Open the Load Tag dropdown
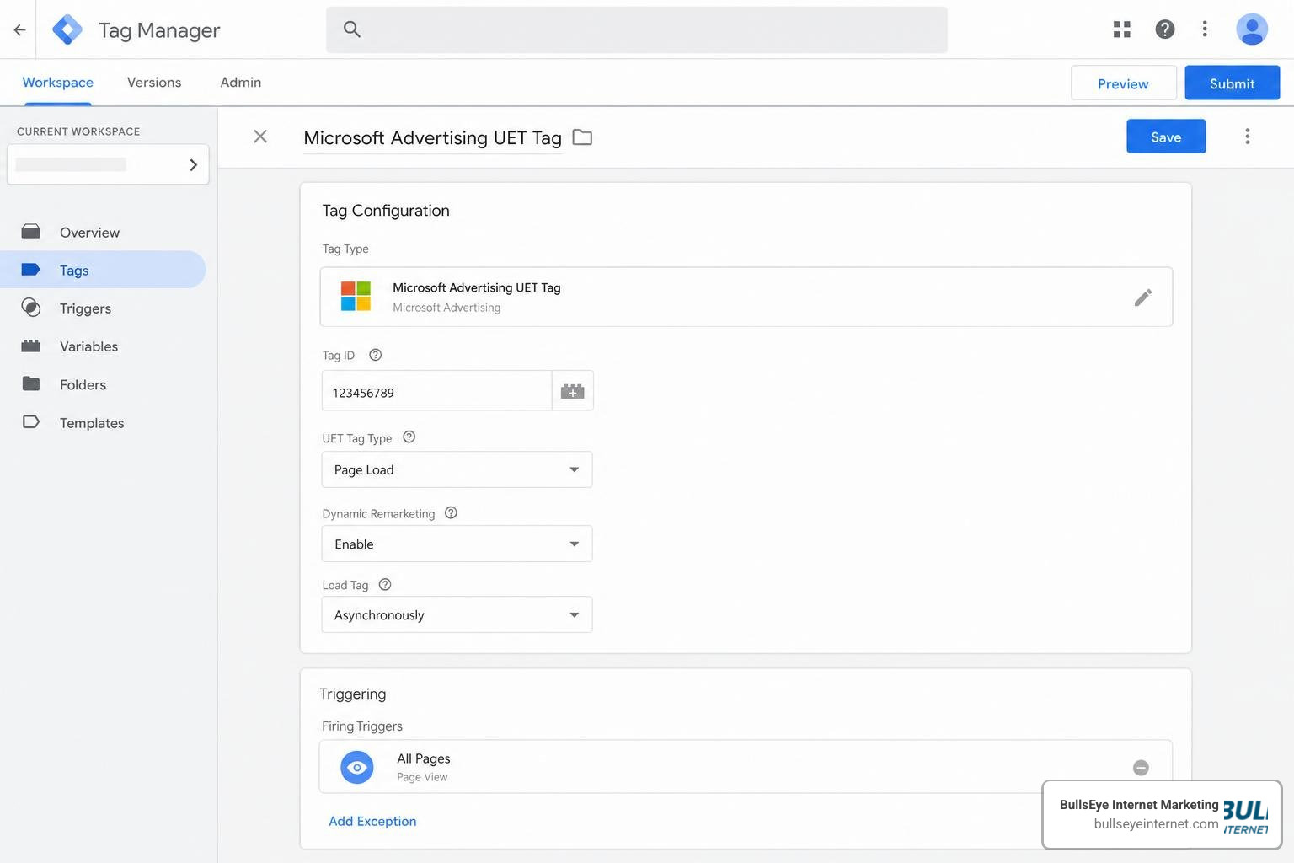This screenshot has width=1294, height=863. pos(457,615)
